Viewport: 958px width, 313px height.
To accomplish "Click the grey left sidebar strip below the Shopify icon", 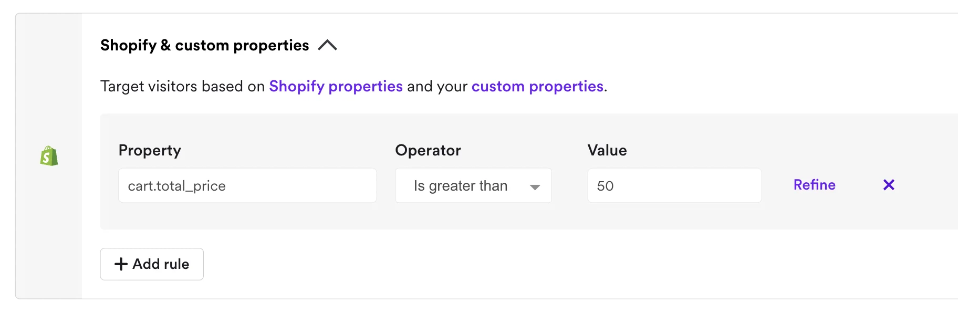I will [49, 236].
